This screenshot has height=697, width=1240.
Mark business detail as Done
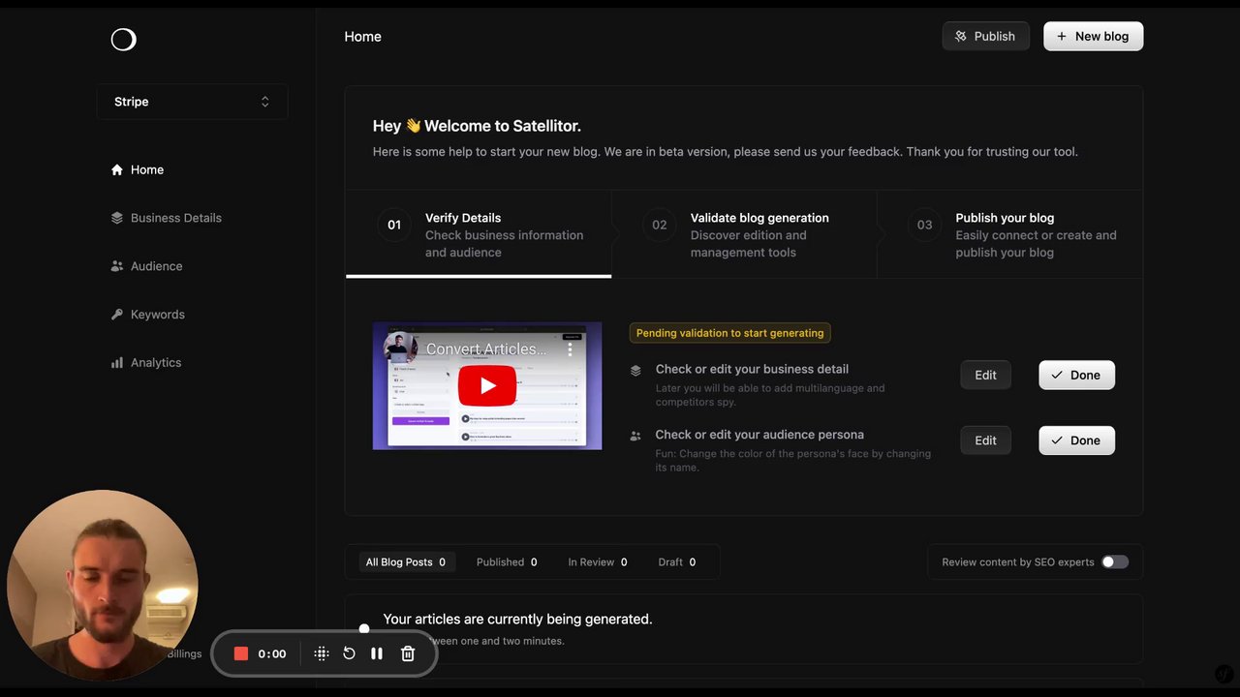[1076, 376]
